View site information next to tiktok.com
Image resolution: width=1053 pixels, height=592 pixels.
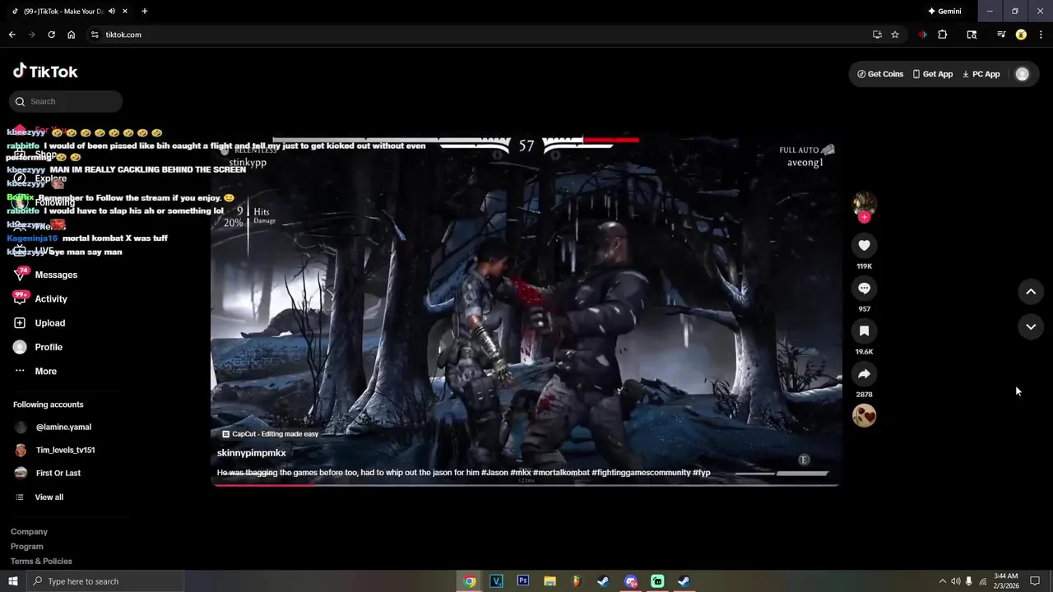click(95, 35)
